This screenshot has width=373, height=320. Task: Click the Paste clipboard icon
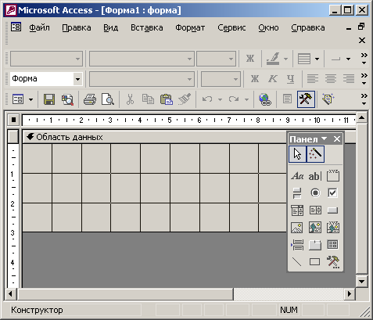coord(167,99)
